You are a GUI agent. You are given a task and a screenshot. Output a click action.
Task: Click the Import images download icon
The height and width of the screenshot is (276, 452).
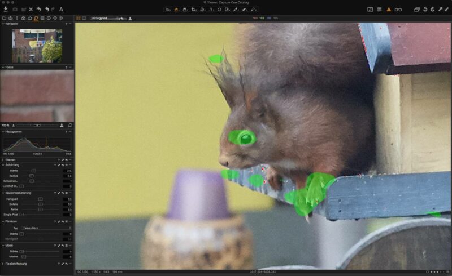[x=6, y=9]
